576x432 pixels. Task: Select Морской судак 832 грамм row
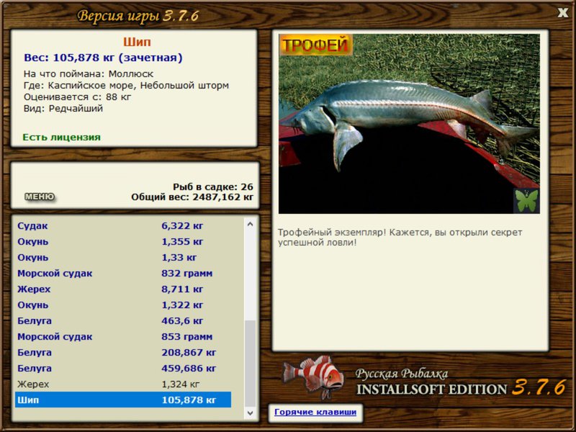pos(123,273)
